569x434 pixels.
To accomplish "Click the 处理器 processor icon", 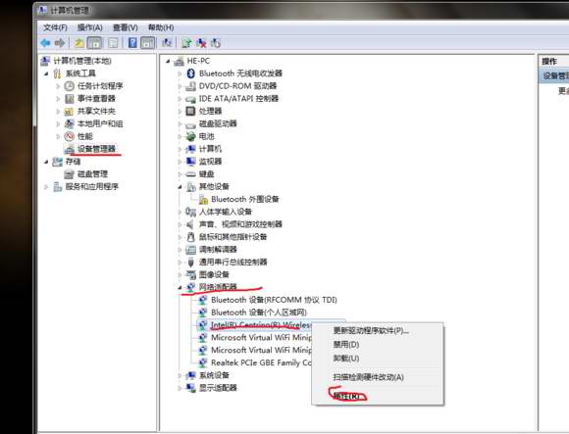I will 190,111.
